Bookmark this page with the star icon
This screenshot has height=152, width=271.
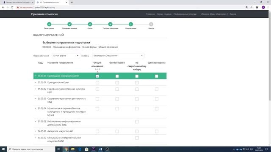(x=252, y=8)
